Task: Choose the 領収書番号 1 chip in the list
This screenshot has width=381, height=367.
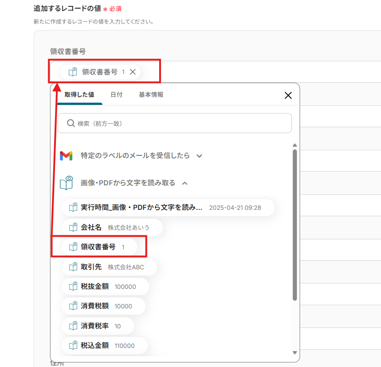Action: (100, 247)
